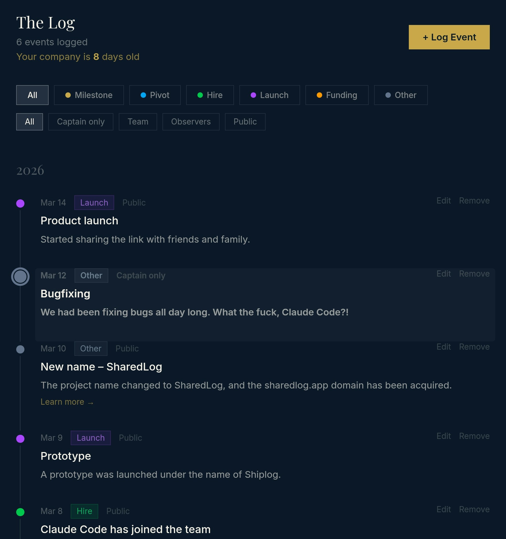
Task: Click the green timeline dot beside Claude Code hire
Action: tap(20, 512)
